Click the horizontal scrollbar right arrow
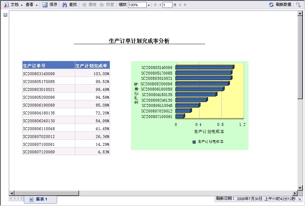 pyautogui.click(x=295, y=193)
